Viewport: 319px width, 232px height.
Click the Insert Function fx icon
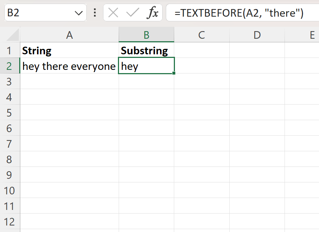point(153,13)
